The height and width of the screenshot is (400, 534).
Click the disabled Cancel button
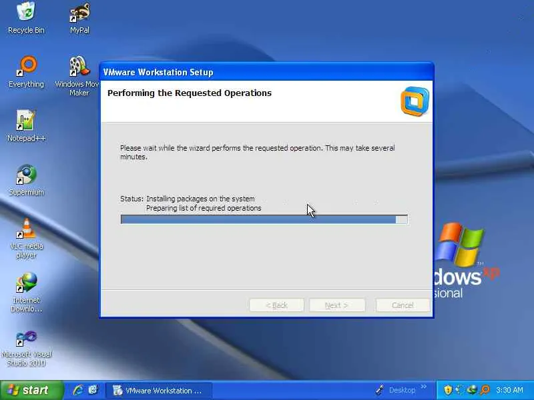[x=403, y=305]
